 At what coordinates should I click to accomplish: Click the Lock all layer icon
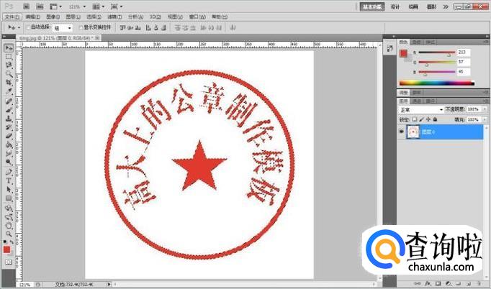[436, 119]
